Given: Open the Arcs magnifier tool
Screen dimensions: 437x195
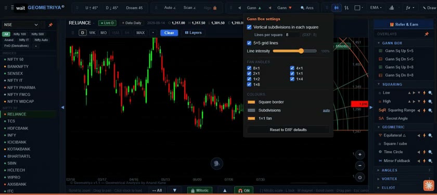Looking at the screenshot, I should [x=307, y=8].
